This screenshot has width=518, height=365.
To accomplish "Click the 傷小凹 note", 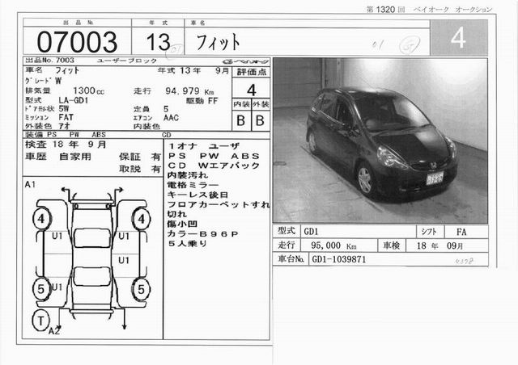I will point(182,224).
